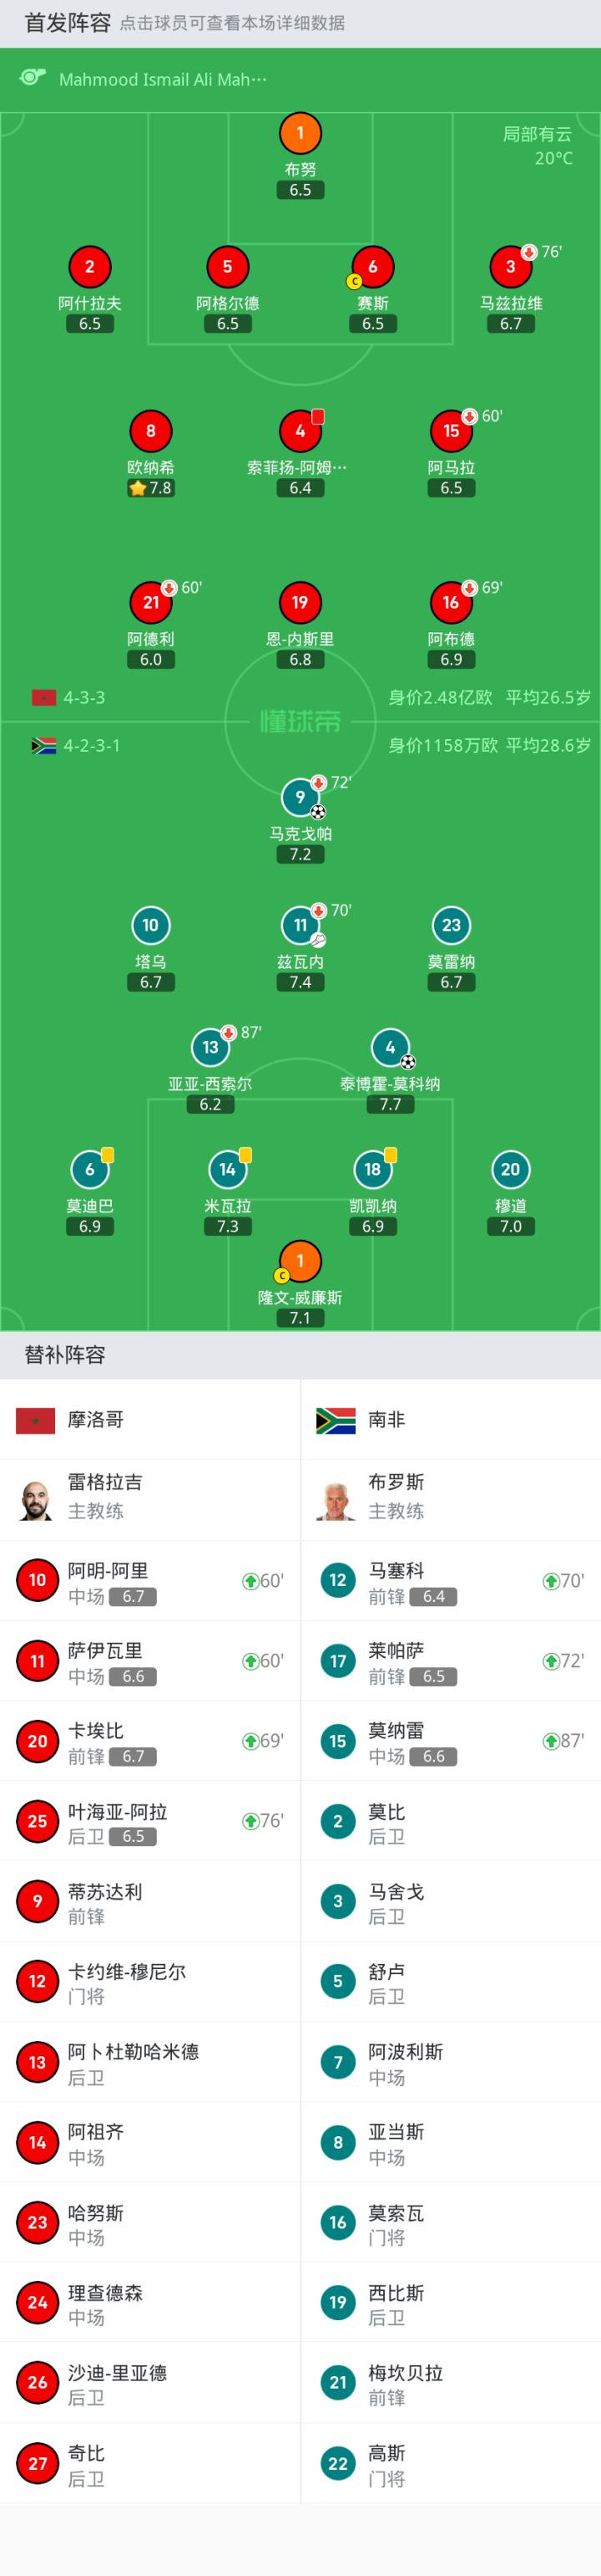
Task: Tap 兹瓦内 number 11 player badge
Action: pyautogui.click(x=300, y=925)
